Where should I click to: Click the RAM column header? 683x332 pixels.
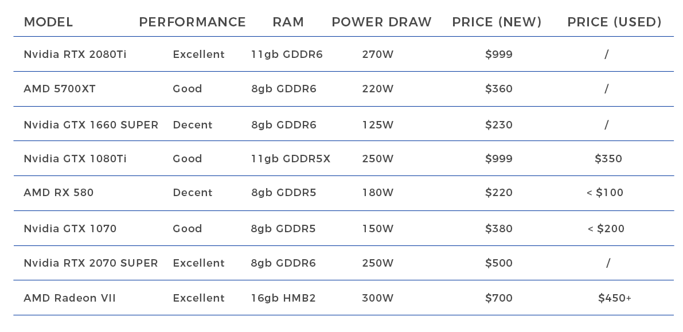tap(288, 22)
